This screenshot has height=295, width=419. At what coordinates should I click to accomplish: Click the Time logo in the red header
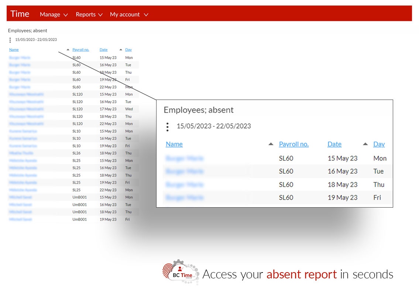point(20,14)
